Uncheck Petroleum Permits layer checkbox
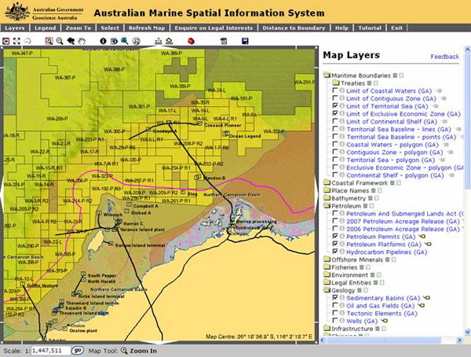The width and height of the screenshot is (471, 357). click(x=335, y=236)
